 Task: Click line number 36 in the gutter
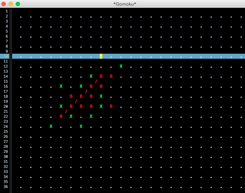[x=6, y=187]
